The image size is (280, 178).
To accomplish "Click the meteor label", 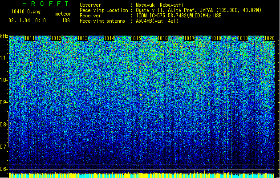I will click(63, 14).
